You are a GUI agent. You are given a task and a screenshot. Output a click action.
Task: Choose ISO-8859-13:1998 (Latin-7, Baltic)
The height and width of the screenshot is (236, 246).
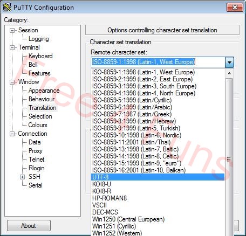point(158,149)
